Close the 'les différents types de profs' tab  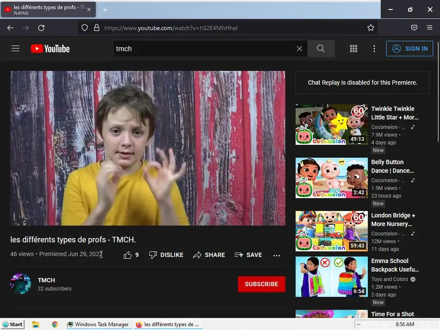coord(89,9)
